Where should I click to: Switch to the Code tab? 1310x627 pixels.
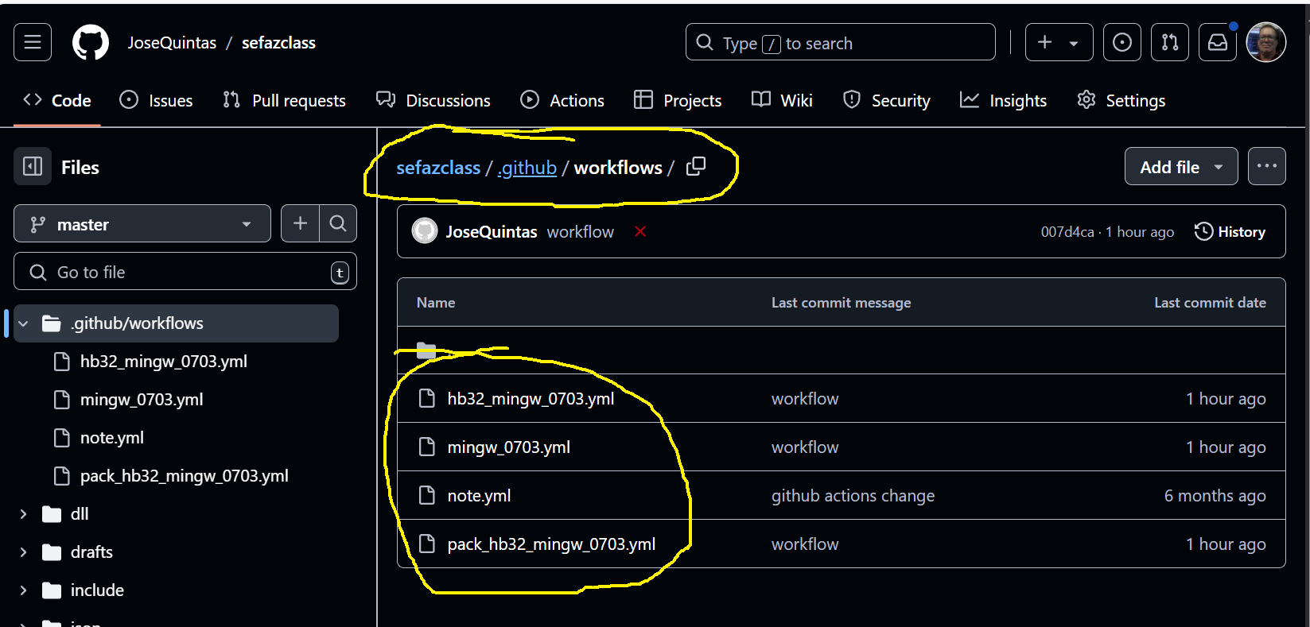point(57,100)
